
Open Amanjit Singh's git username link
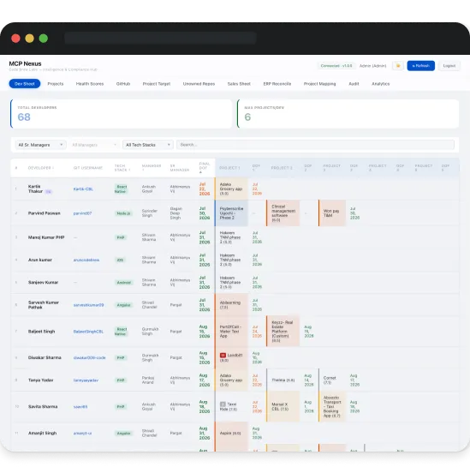point(82,434)
